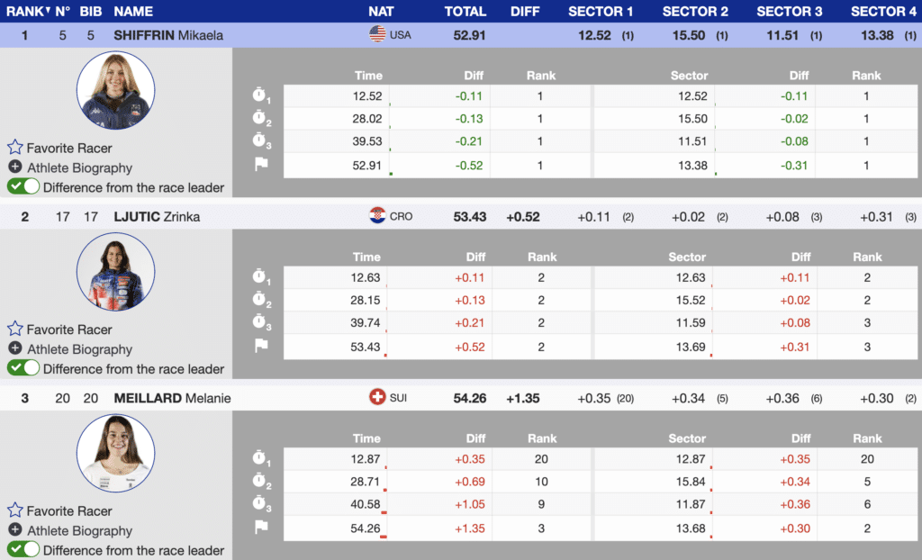
Task: Click the finish flag icon in Shiffrin's table
Action: click(x=260, y=164)
